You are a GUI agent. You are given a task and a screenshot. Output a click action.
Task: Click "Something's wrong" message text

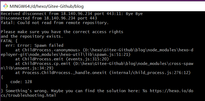click(27, 91)
